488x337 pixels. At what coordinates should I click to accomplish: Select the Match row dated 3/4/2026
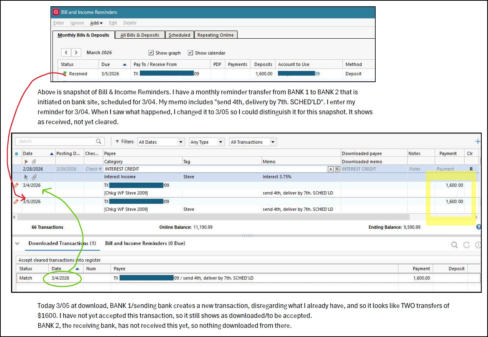click(248, 278)
